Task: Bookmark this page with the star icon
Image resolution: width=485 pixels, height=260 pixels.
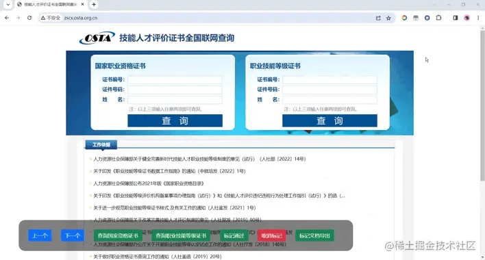Action: 388,18
